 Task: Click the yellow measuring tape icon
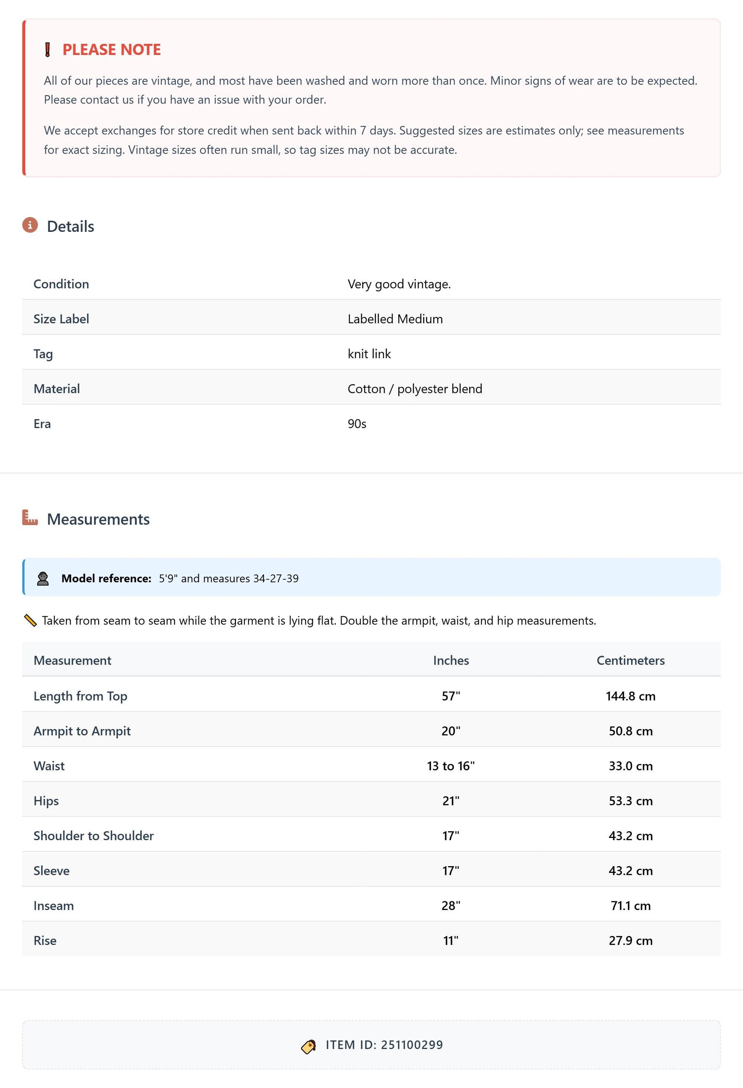pyautogui.click(x=30, y=621)
